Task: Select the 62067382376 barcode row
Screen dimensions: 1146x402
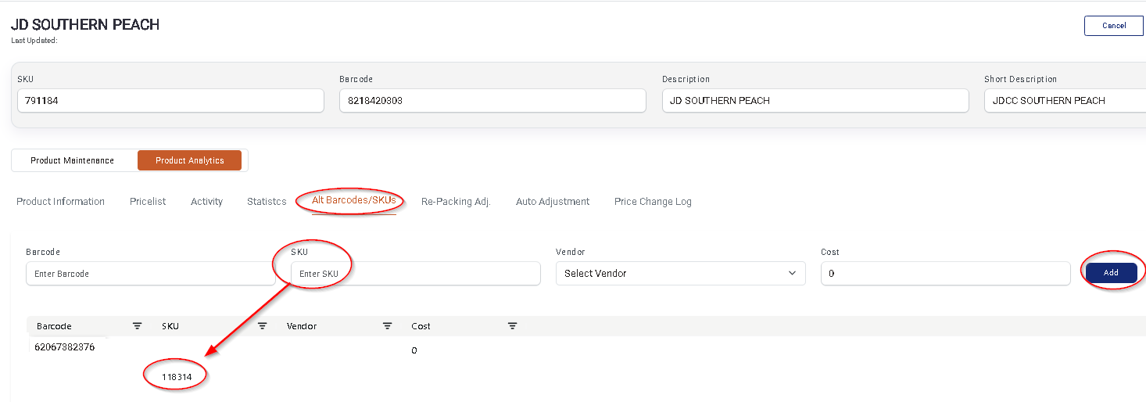Action: click(x=586, y=347)
